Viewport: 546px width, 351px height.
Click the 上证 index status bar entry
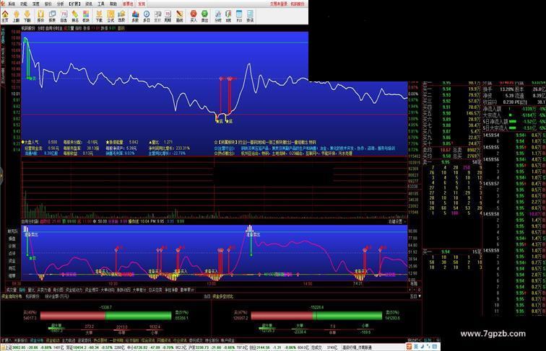[x=33, y=347]
